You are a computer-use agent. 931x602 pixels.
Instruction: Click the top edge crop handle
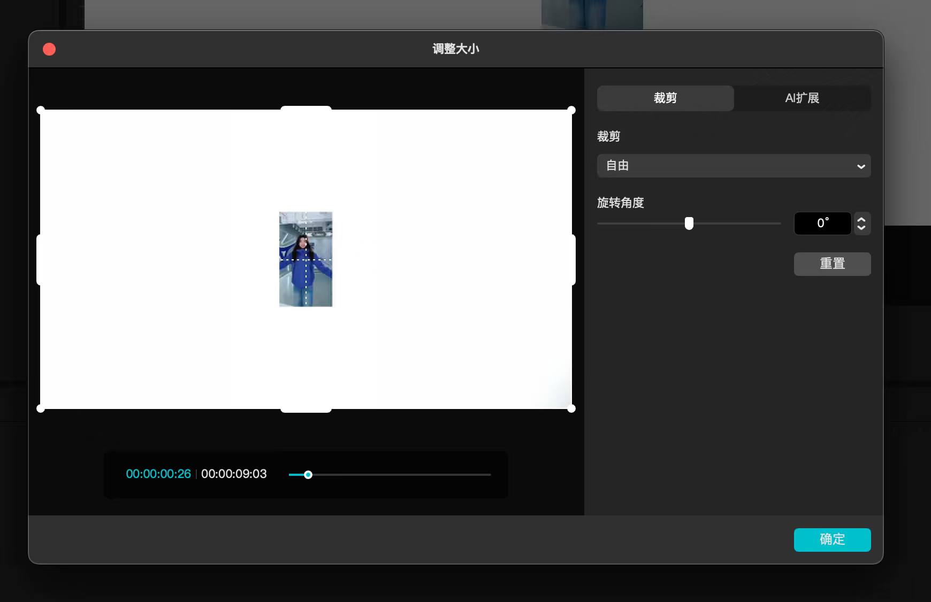tap(306, 109)
